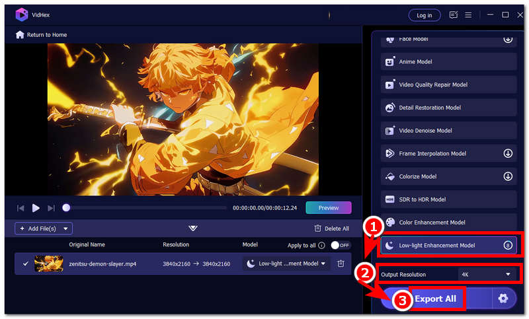
Task: Open the Output Resolution 4K dropdown
Action: pyautogui.click(x=487, y=274)
